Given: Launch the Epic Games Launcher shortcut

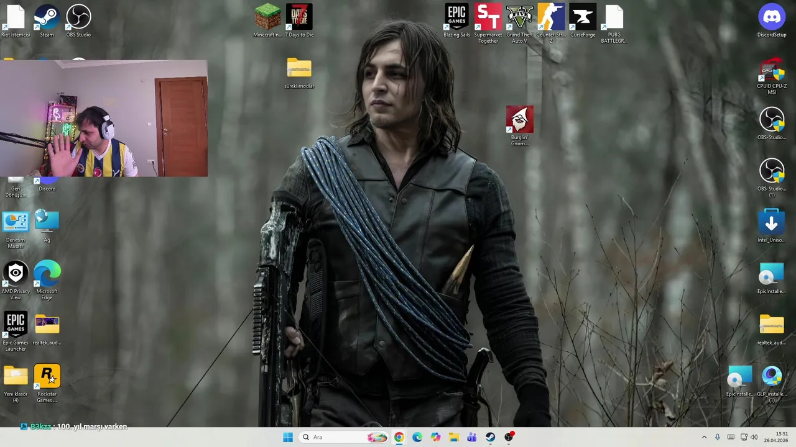Looking at the screenshot, I should tap(16, 332).
